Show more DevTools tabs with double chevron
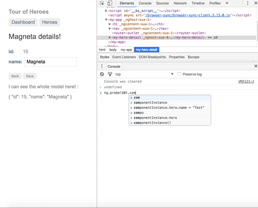 coord(227,3)
